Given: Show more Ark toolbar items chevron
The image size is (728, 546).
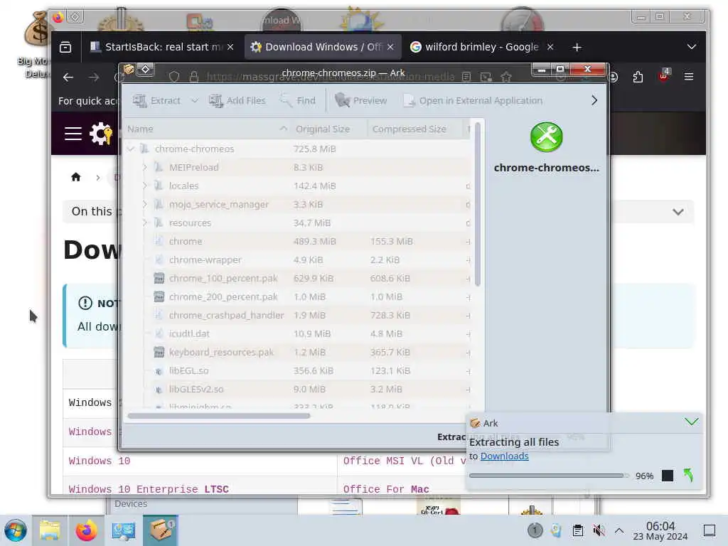Looking at the screenshot, I should click(594, 100).
